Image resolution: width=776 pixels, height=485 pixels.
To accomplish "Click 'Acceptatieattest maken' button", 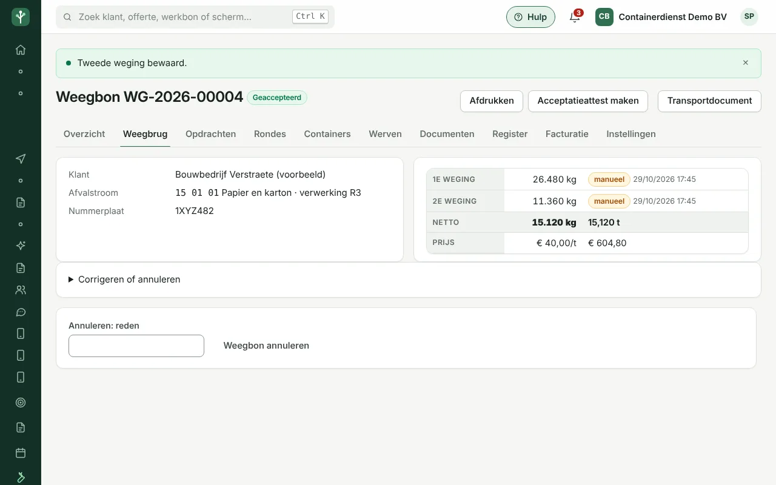I will (588, 101).
